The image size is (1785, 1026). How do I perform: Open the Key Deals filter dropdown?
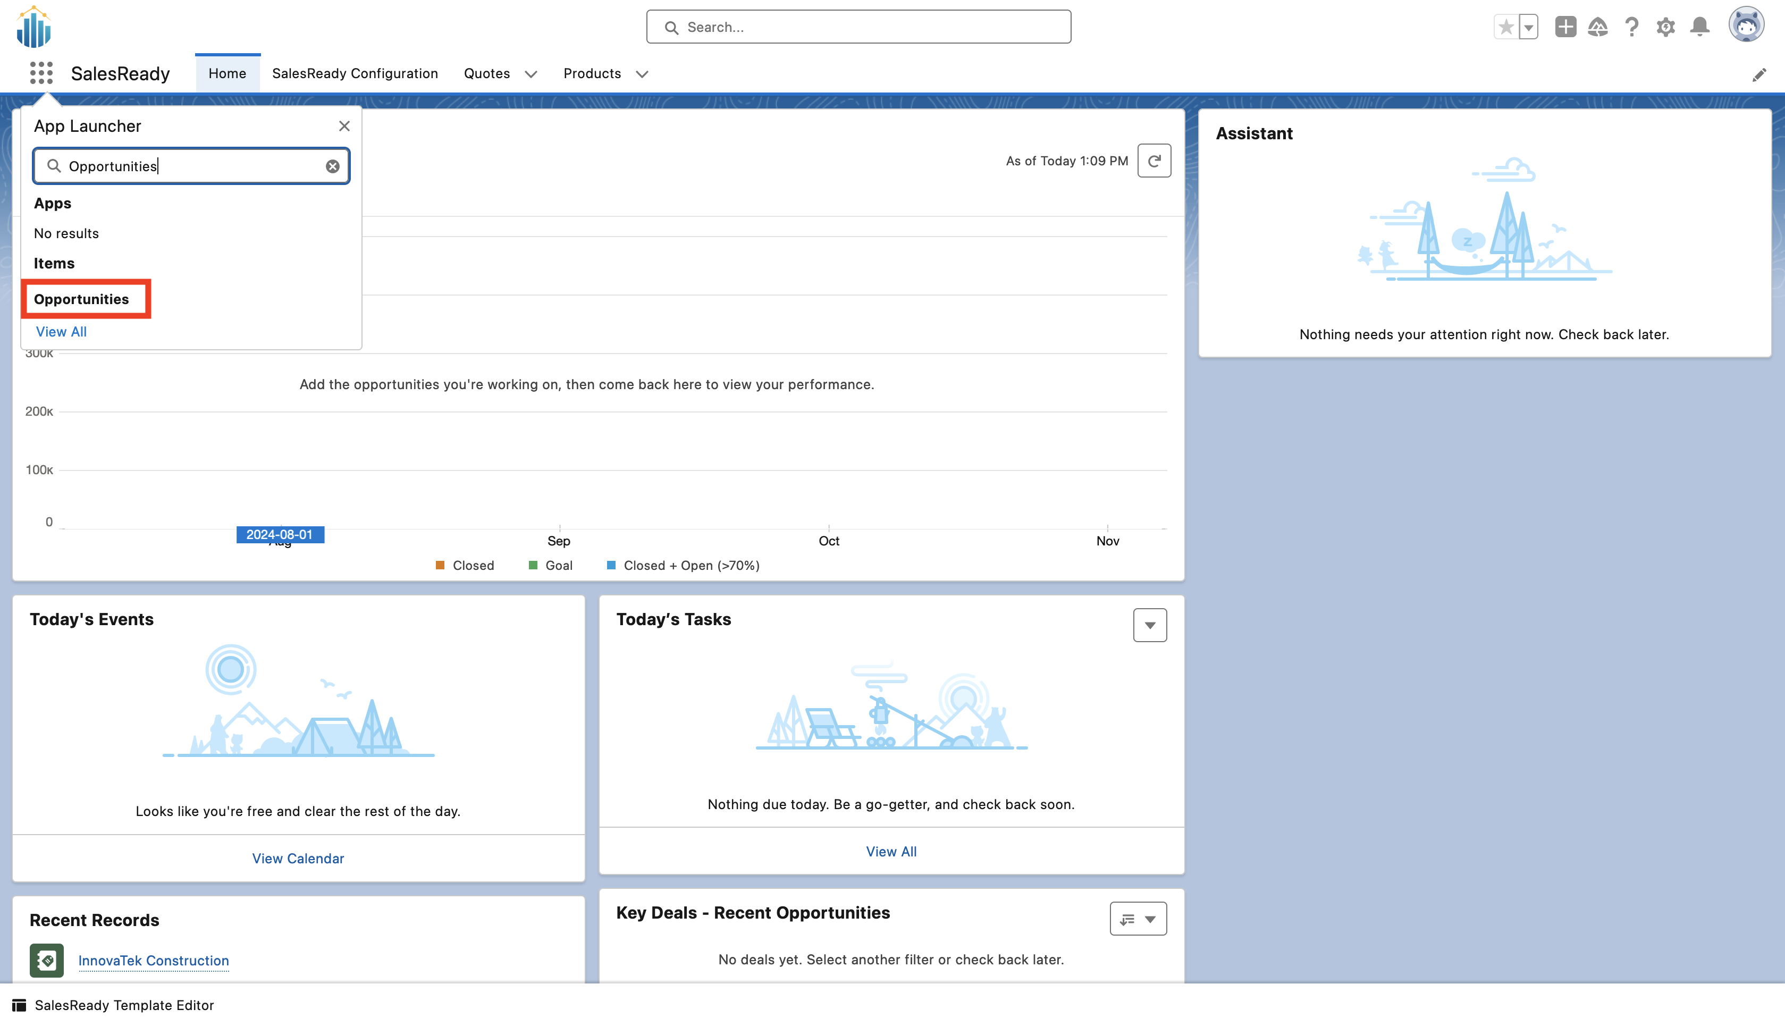(1138, 919)
